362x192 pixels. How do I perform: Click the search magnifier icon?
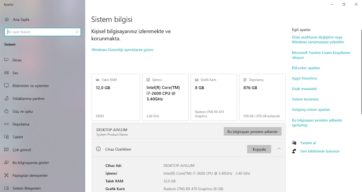[77, 32]
